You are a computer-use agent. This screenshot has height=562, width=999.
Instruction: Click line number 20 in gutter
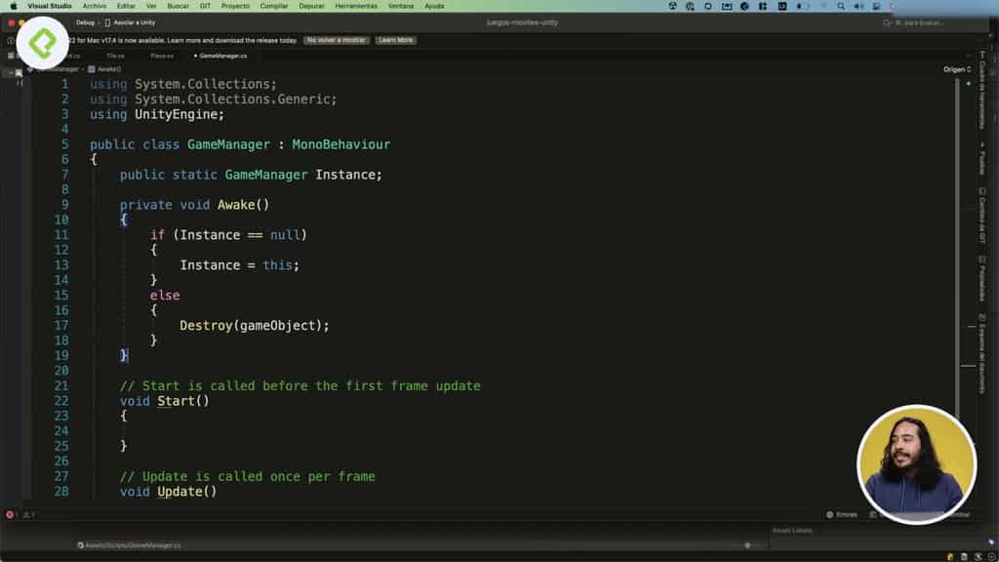tap(61, 371)
